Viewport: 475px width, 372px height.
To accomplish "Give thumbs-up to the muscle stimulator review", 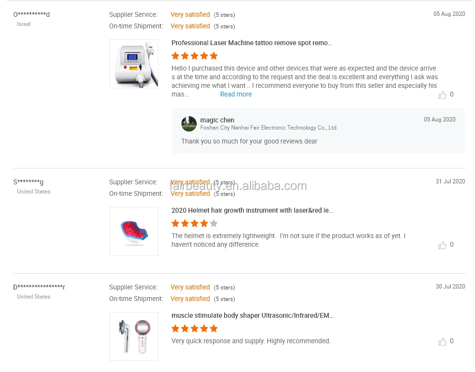I will click(442, 342).
